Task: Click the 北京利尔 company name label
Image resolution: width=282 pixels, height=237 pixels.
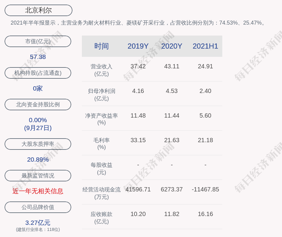Action: point(38,10)
